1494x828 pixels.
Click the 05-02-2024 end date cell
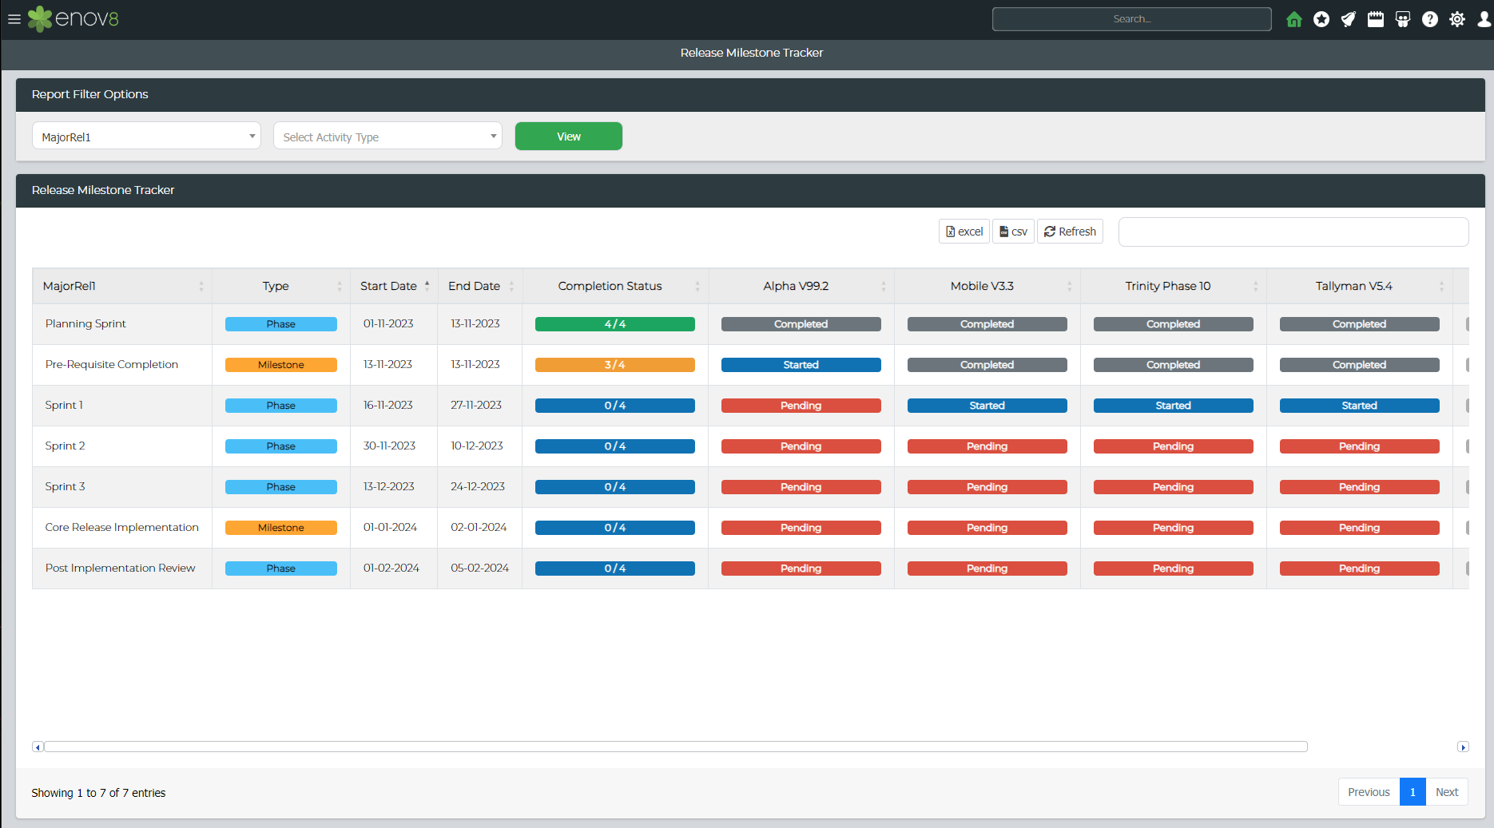[479, 568]
